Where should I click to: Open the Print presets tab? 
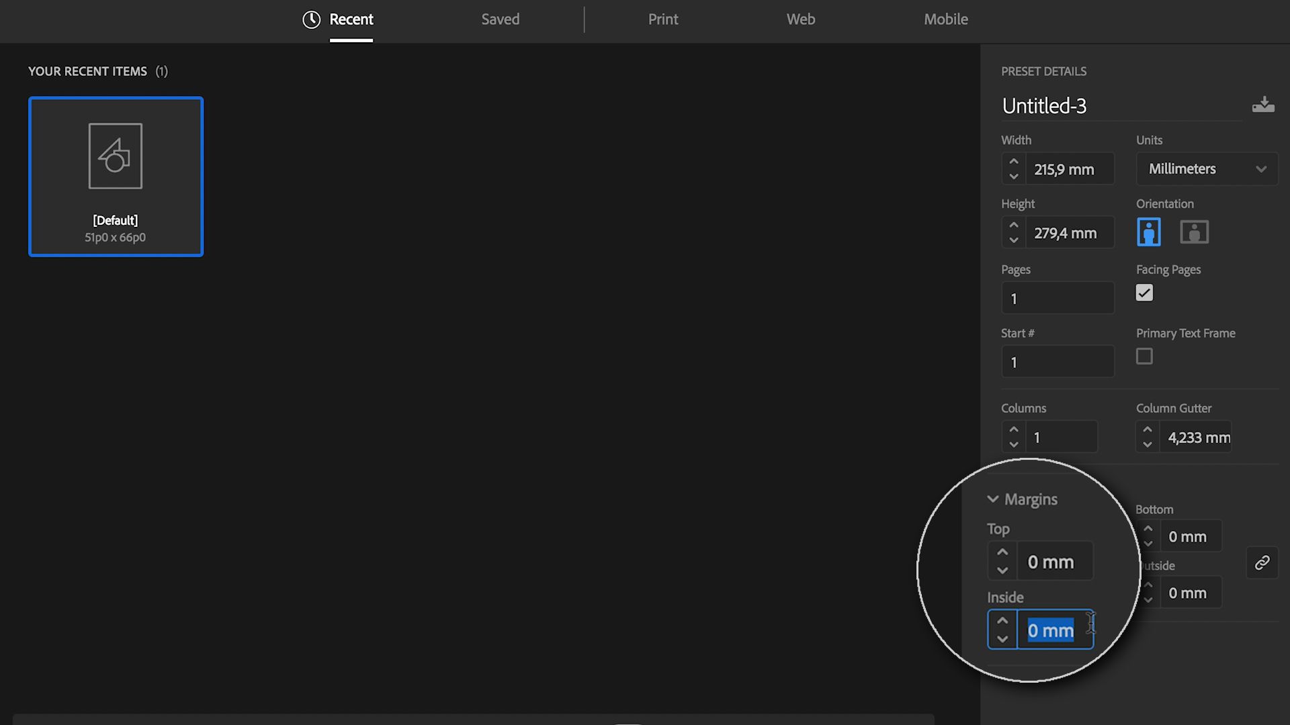[663, 19]
